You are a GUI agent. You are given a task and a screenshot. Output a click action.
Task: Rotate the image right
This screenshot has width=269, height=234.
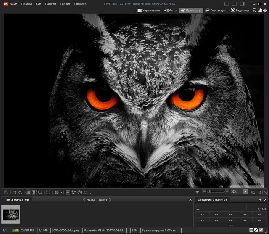[20, 192]
